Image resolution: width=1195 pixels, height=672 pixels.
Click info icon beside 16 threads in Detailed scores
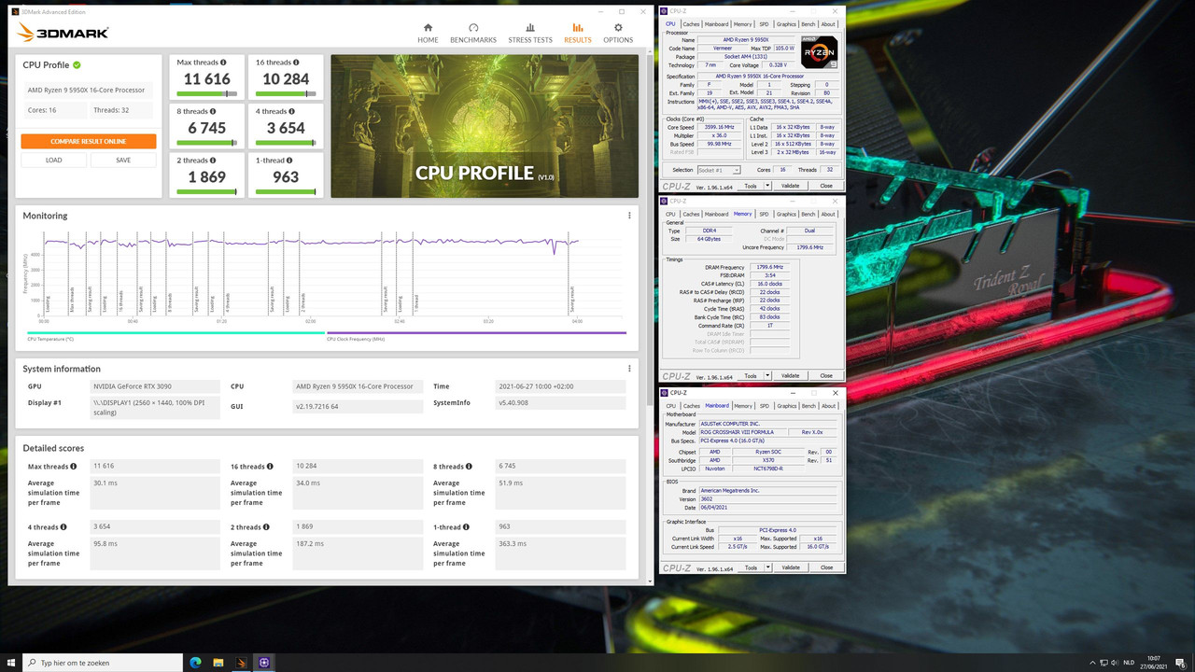pyautogui.click(x=271, y=467)
